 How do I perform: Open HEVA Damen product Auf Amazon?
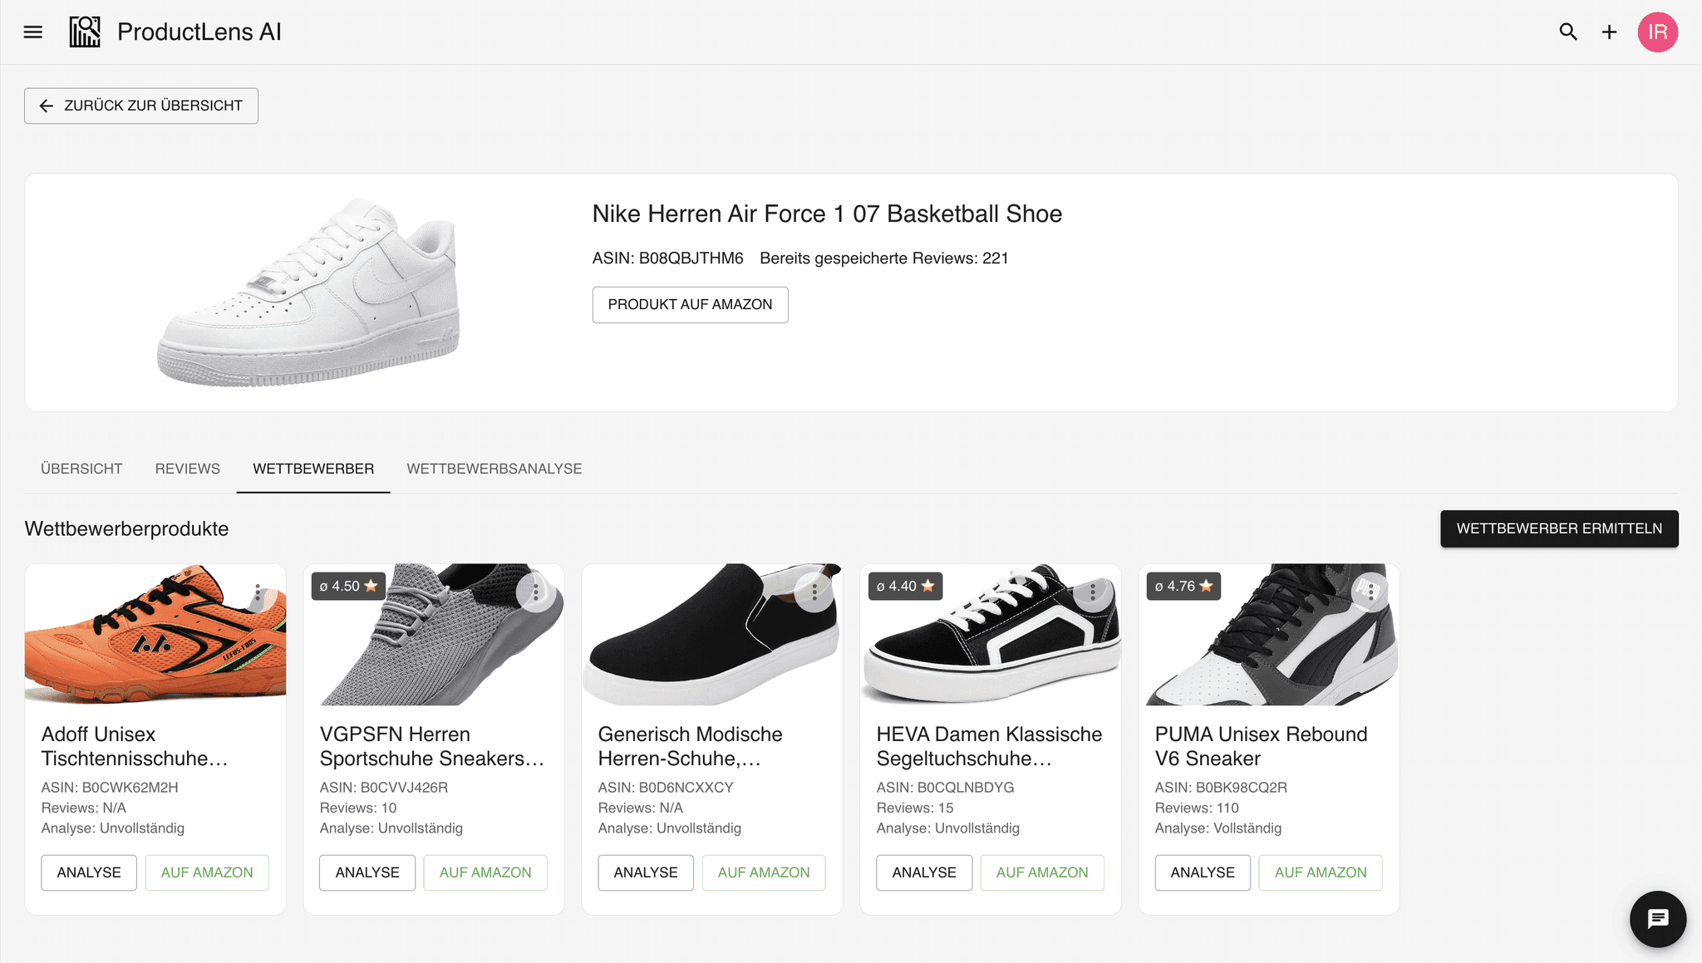pos(1042,872)
